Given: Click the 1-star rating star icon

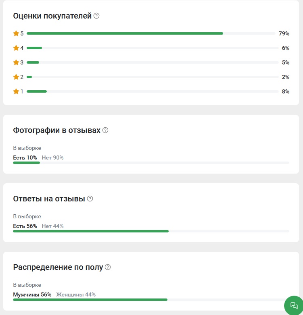Looking at the screenshot, I should tap(16, 91).
